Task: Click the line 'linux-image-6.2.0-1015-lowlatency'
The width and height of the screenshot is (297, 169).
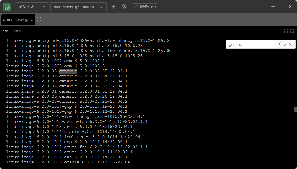Action: point(76,116)
